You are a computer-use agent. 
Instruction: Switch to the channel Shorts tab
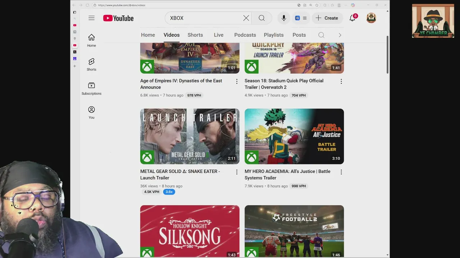[195, 35]
